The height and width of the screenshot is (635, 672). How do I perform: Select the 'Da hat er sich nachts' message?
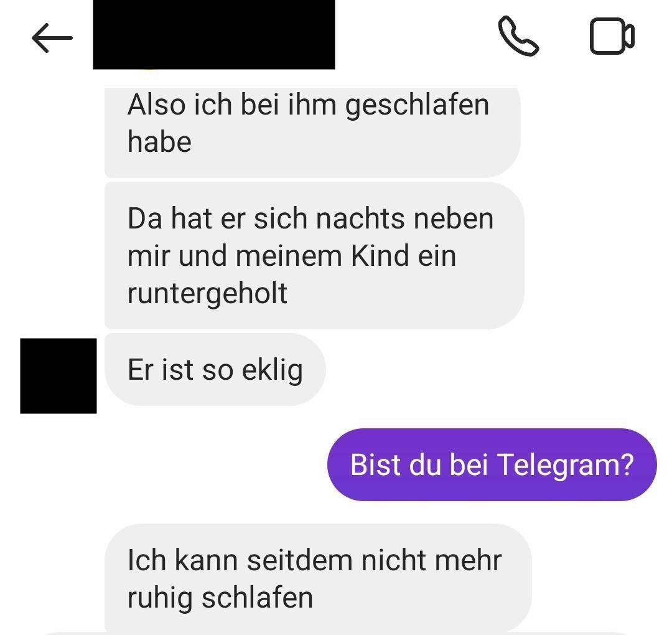click(314, 255)
